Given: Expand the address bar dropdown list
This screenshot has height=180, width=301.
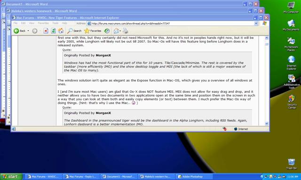Looking at the screenshot, I should [256, 23].
